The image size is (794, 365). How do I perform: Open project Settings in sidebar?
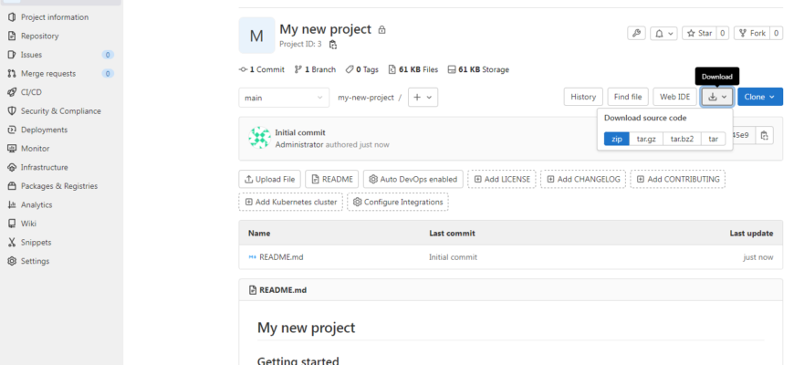click(x=35, y=261)
